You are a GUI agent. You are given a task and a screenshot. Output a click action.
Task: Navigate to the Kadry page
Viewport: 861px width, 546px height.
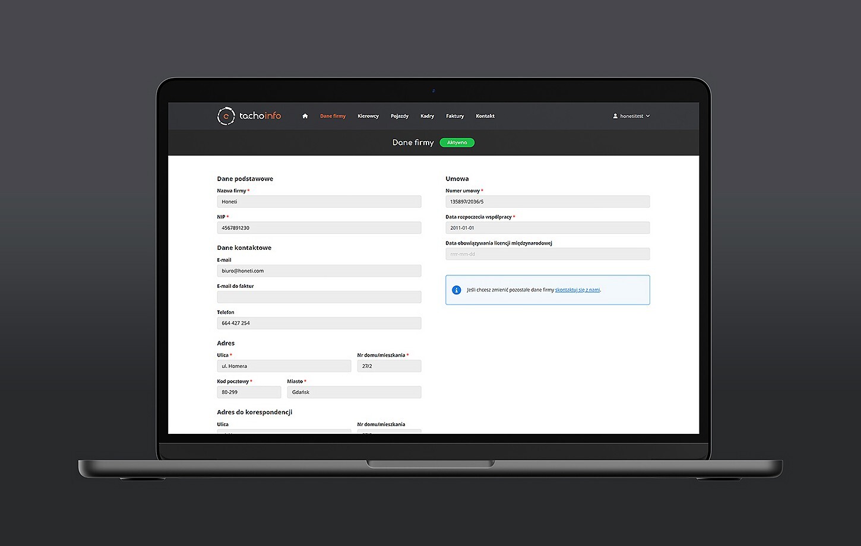click(x=427, y=116)
